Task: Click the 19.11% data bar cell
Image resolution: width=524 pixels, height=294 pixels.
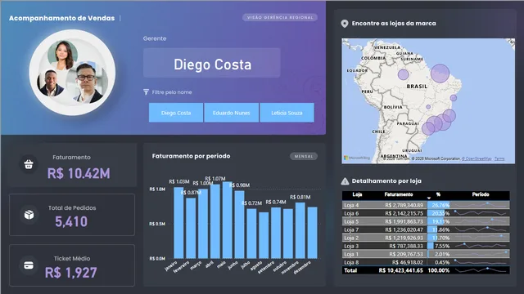Action: (x=439, y=221)
